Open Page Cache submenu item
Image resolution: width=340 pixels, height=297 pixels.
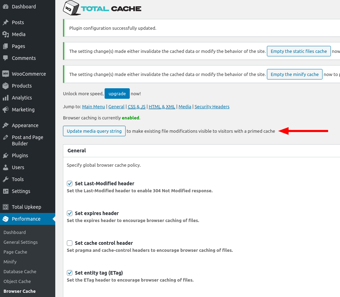coord(15,252)
